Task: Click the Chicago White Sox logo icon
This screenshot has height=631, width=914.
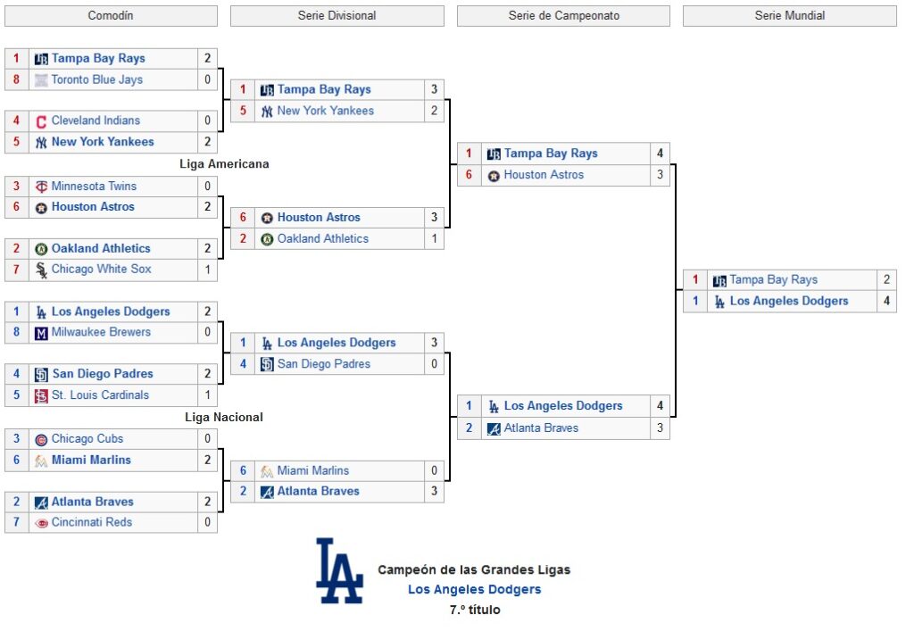Action: coord(41,270)
